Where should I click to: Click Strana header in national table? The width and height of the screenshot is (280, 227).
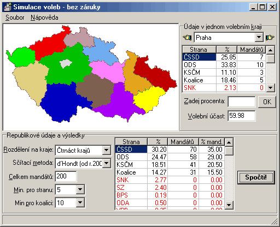click(x=131, y=142)
